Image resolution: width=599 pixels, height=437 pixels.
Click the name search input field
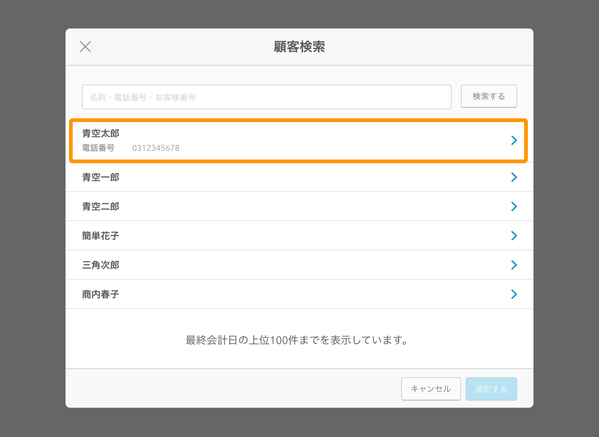point(266,97)
